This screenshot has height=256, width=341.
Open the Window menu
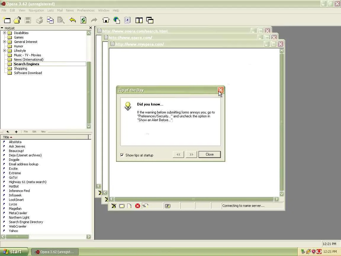click(x=104, y=10)
